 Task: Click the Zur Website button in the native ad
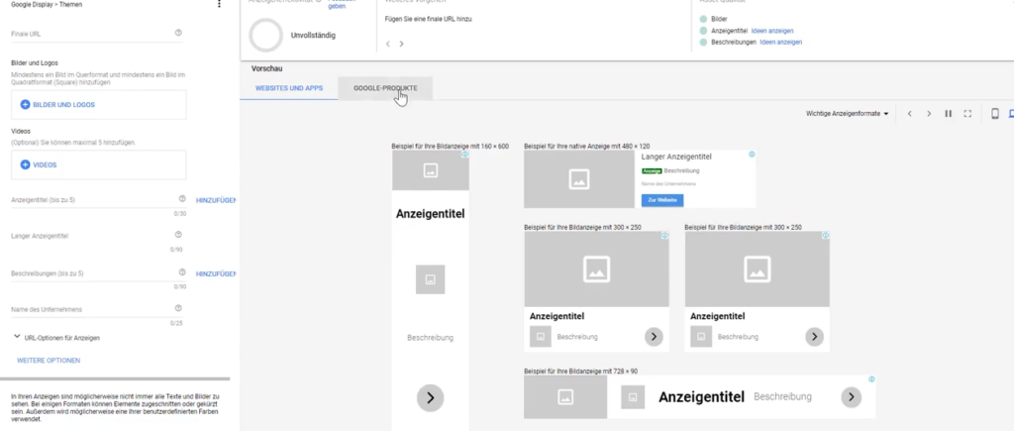click(661, 200)
